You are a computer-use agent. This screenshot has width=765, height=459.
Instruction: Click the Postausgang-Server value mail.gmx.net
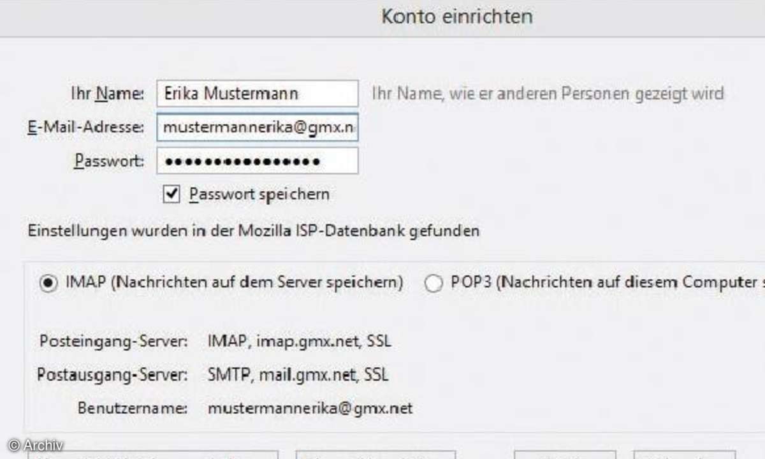[x=298, y=374]
